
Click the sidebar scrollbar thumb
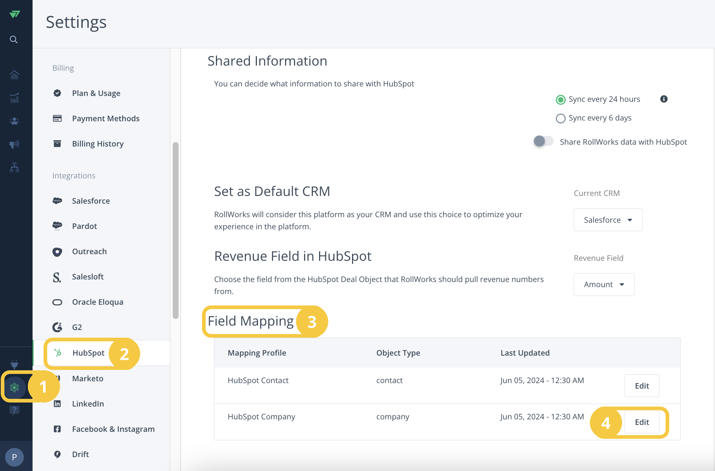coord(176,231)
